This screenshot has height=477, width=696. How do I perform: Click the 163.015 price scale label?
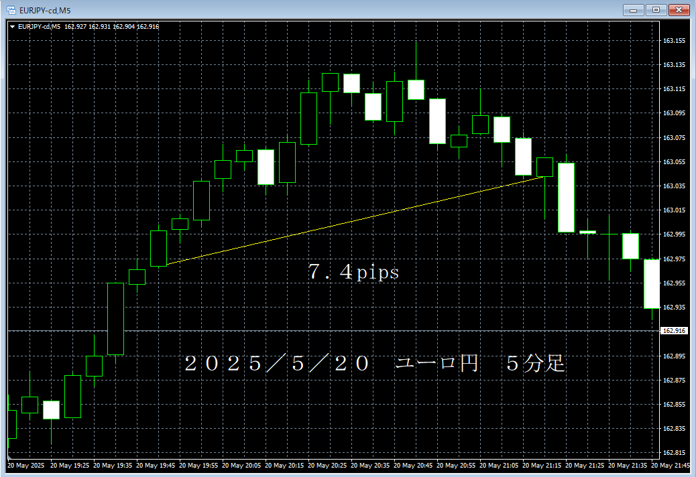pos(674,210)
